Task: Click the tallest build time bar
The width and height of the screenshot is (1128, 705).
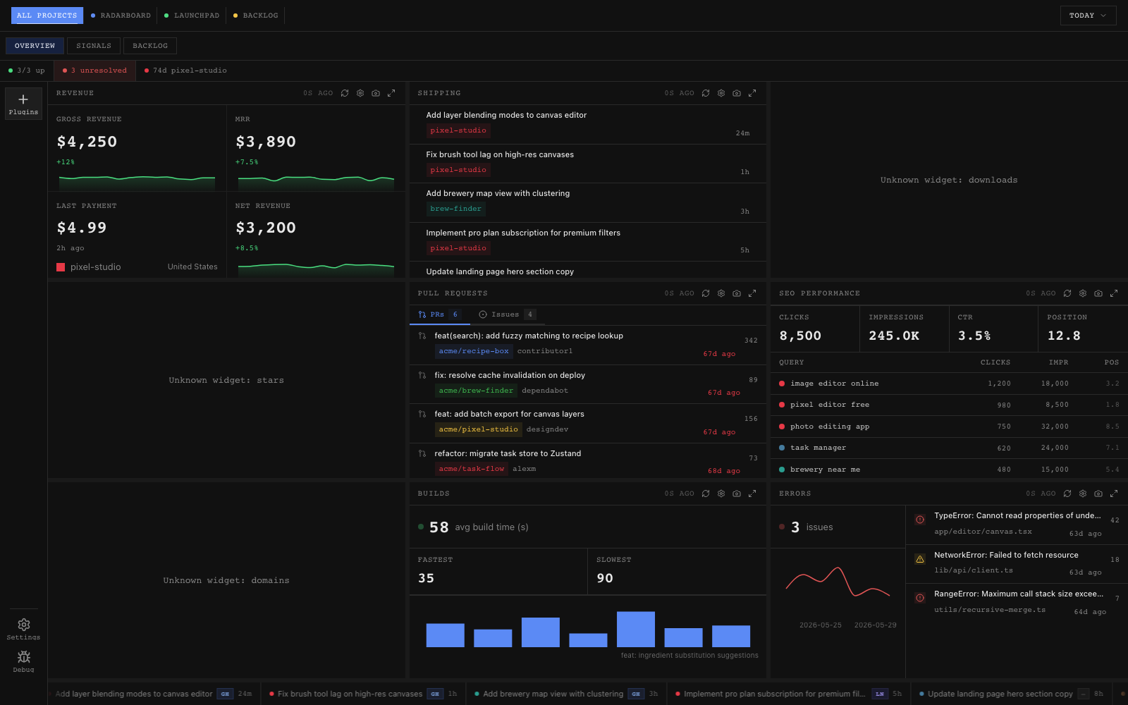Action: point(636,629)
